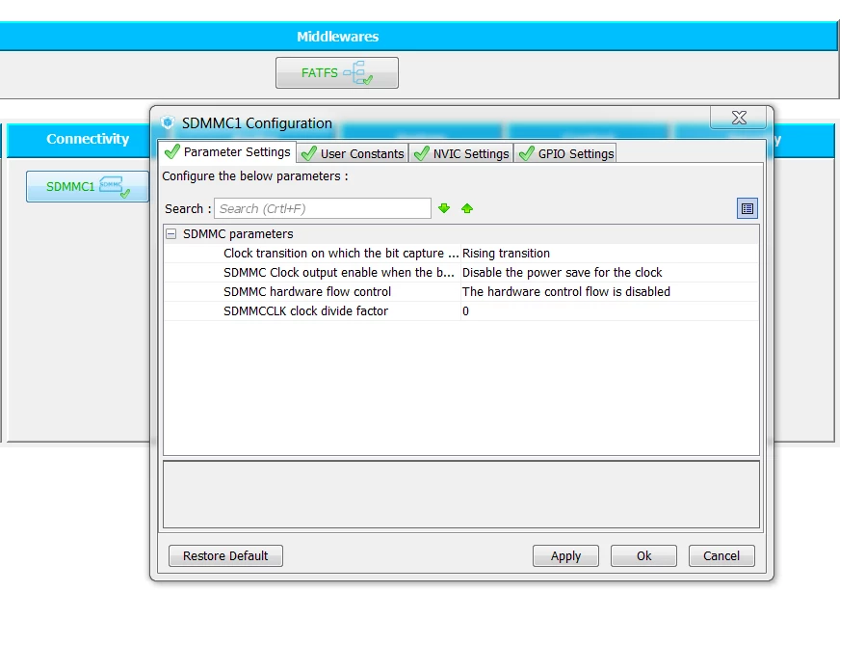Focus the Search input field
The image size is (865, 646).
pos(323,208)
